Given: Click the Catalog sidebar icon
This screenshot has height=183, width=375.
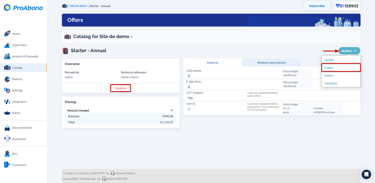Looking at the screenshot, I should point(7,68).
